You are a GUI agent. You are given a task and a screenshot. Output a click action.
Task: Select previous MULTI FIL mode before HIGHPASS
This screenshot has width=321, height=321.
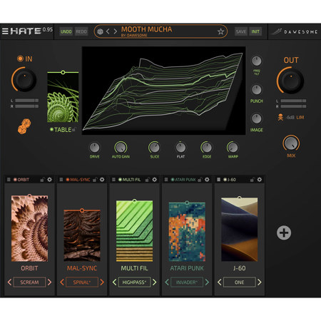click(x=115, y=282)
